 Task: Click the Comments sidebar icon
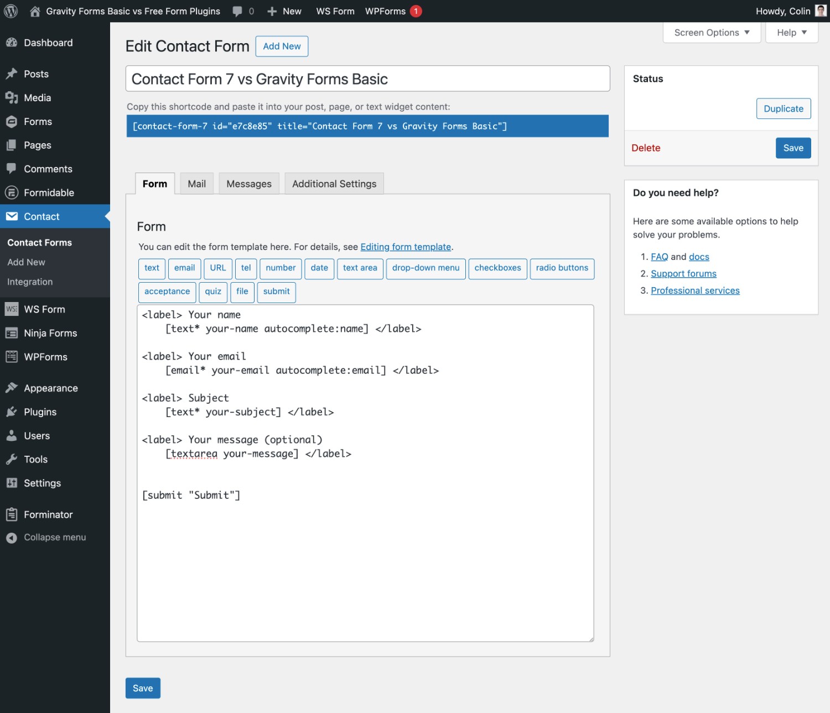point(12,169)
